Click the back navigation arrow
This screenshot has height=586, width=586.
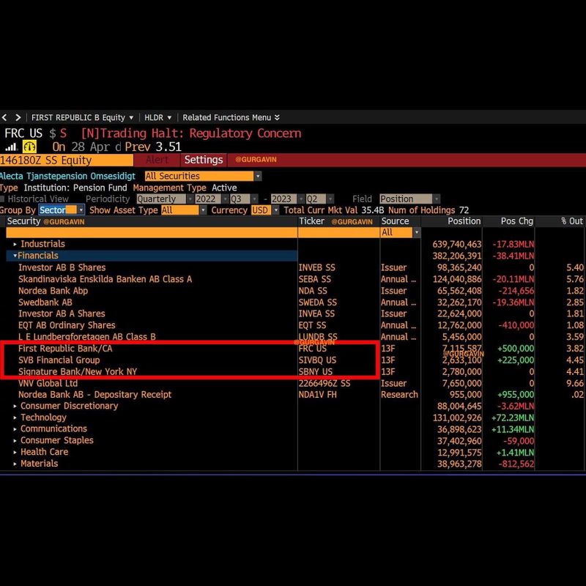click(4, 117)
